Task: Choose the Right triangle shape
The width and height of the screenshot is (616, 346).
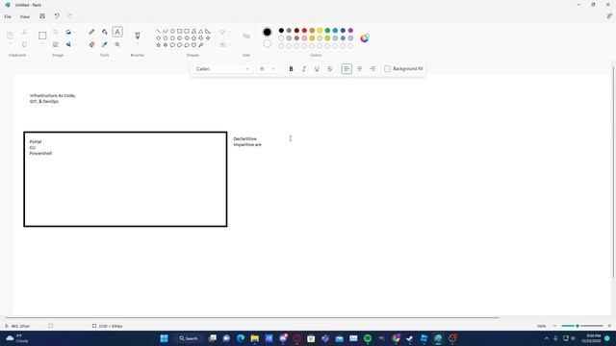Action: (208, 31)
